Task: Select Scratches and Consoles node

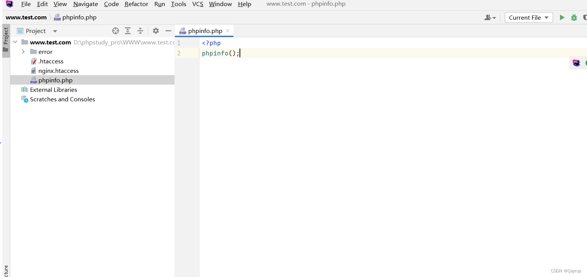Action: point(92,99)
